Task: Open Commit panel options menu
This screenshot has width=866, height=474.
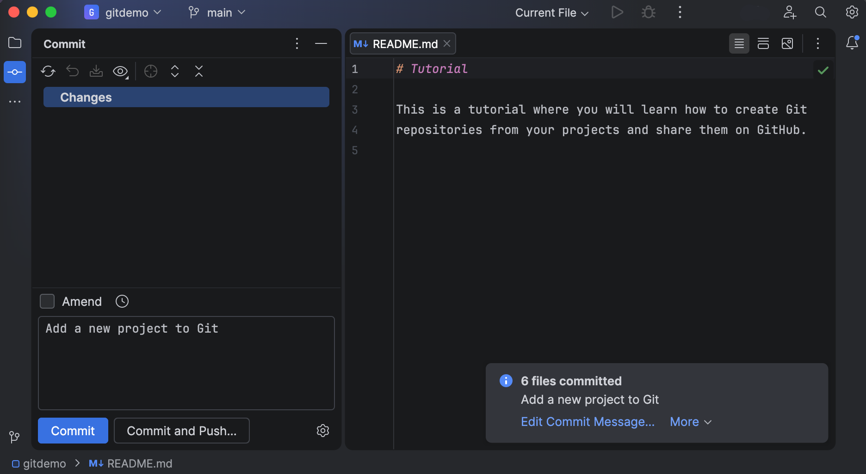Action: coord(297,44)
